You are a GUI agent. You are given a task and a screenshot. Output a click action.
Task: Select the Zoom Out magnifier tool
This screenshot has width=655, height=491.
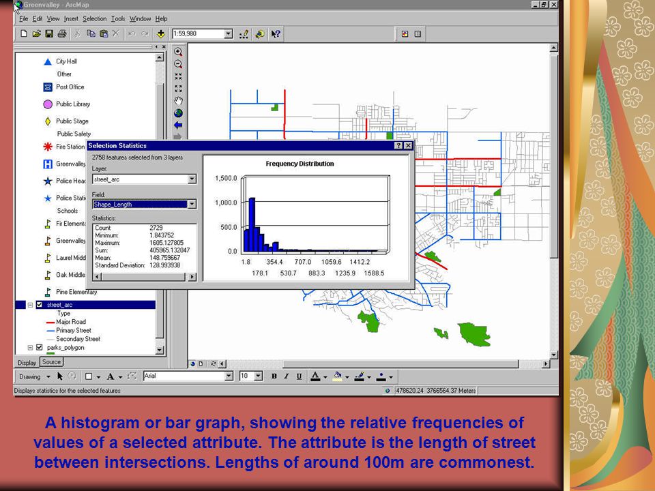point(178,64)
